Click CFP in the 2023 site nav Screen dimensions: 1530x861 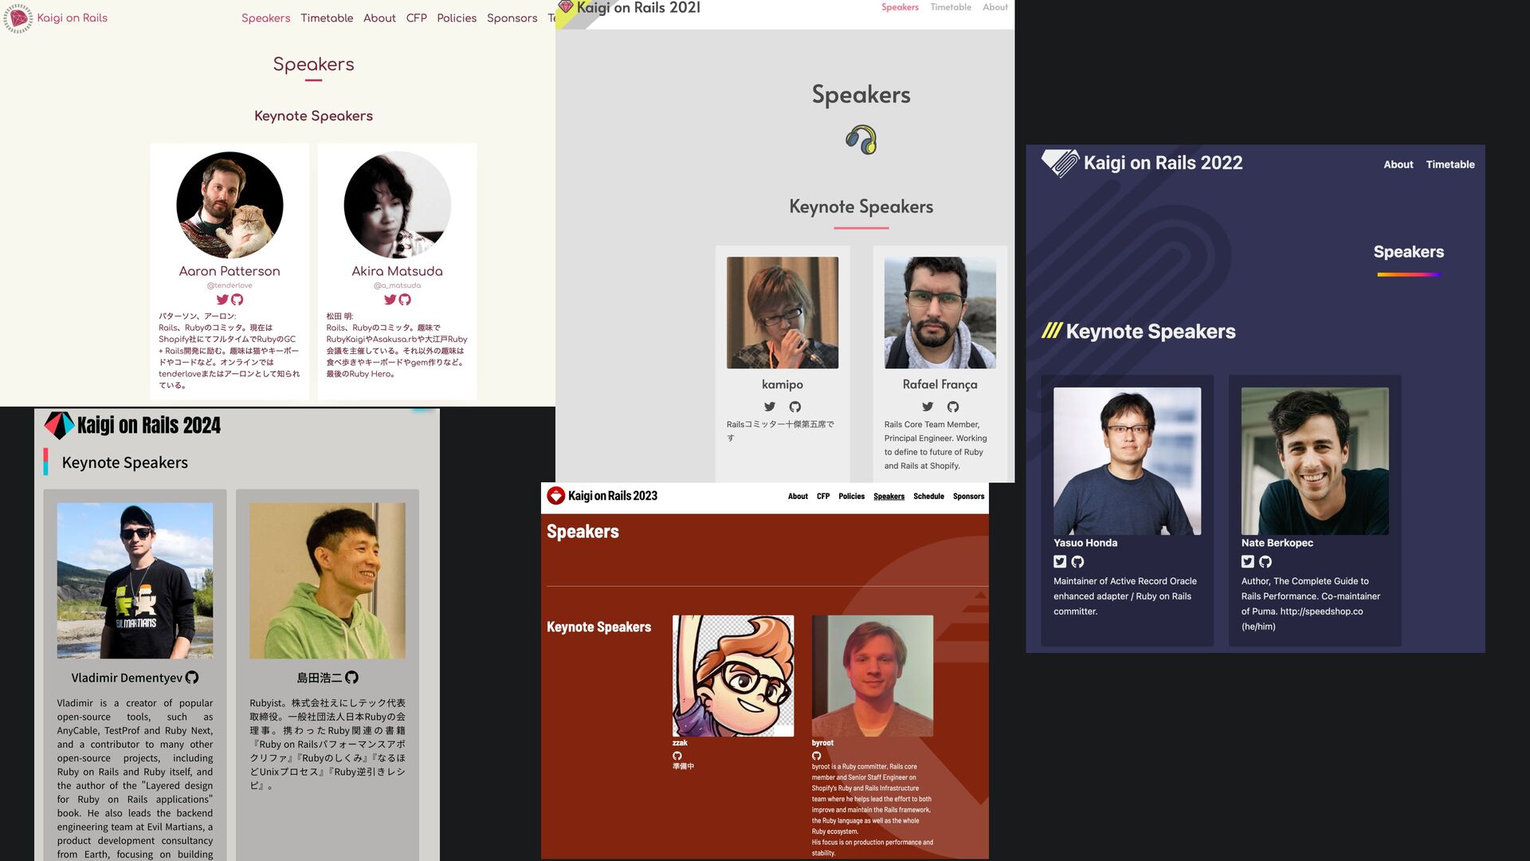point(823,496)
